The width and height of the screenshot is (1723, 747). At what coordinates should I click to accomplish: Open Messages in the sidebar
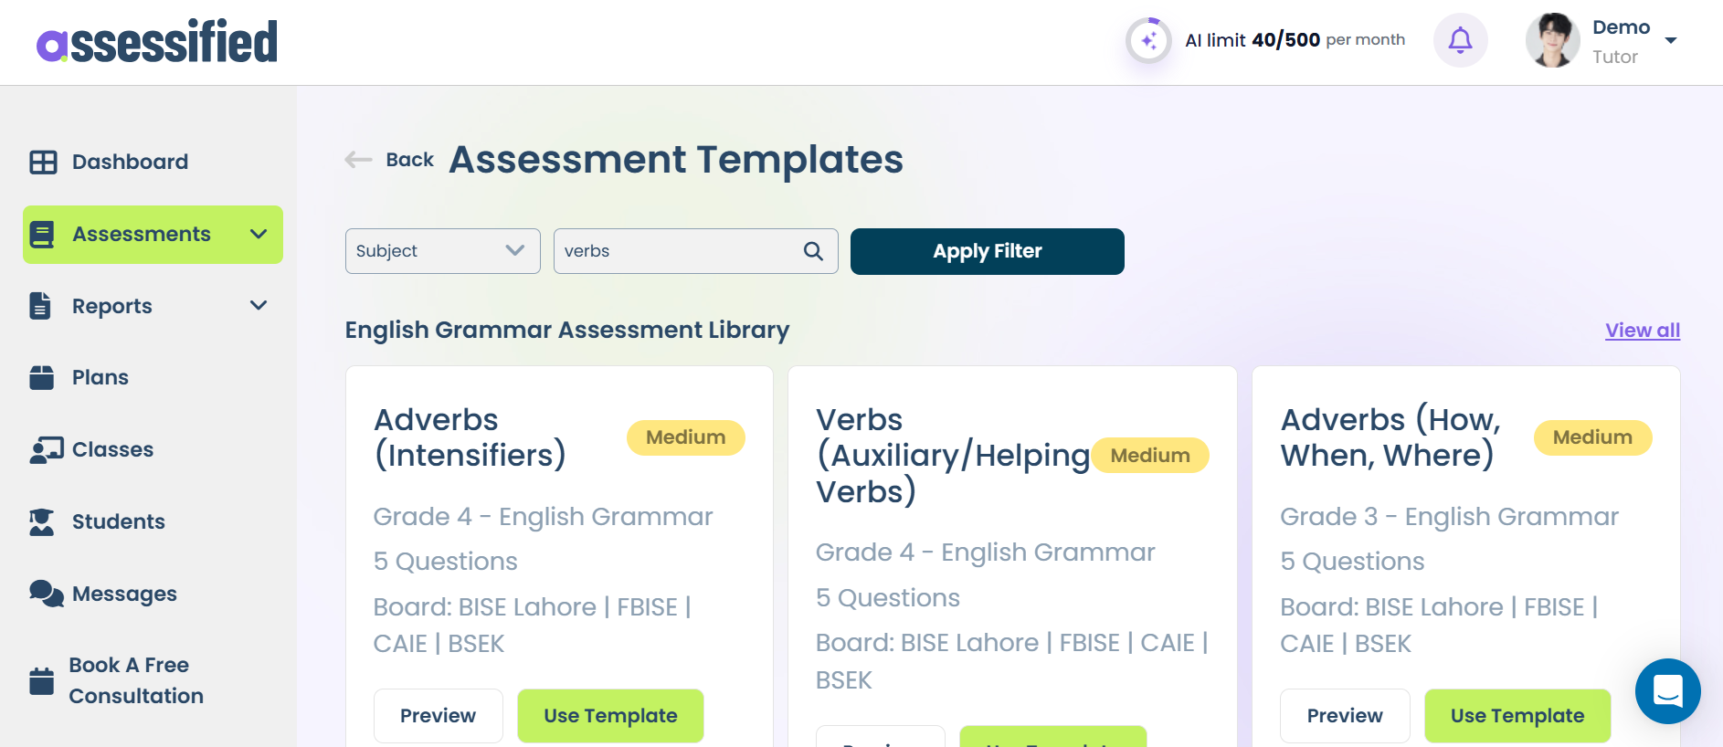[124, 594]
